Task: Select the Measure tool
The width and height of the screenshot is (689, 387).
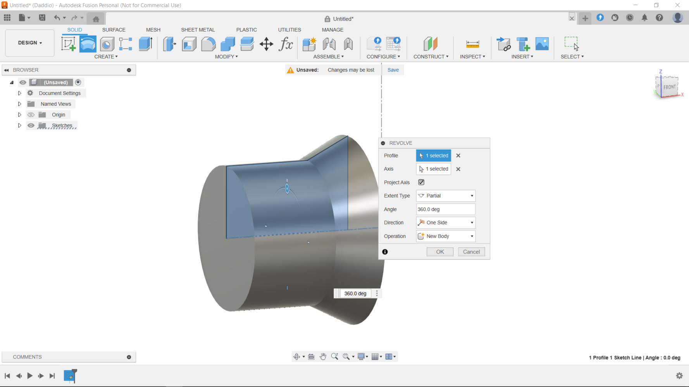Action: [x=472, y=44]
